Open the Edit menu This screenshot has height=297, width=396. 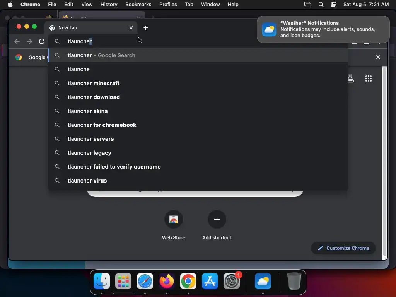pos(69,5)
